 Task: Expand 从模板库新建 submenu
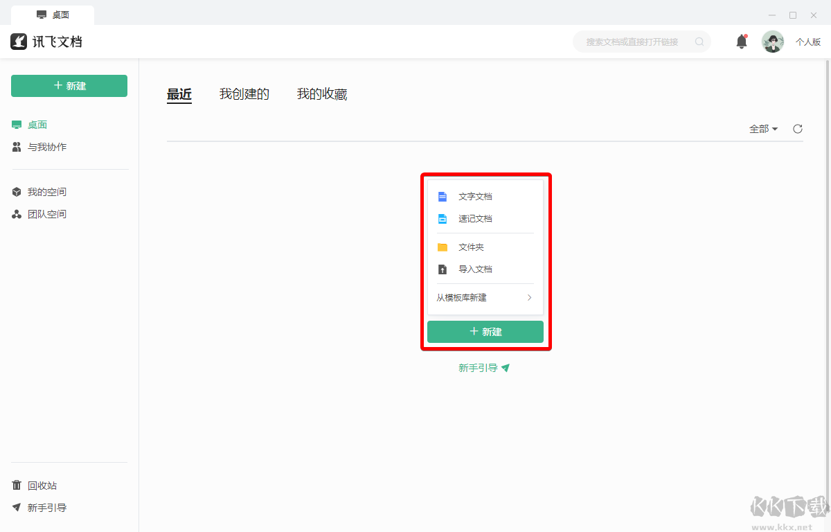coord(485,298)
